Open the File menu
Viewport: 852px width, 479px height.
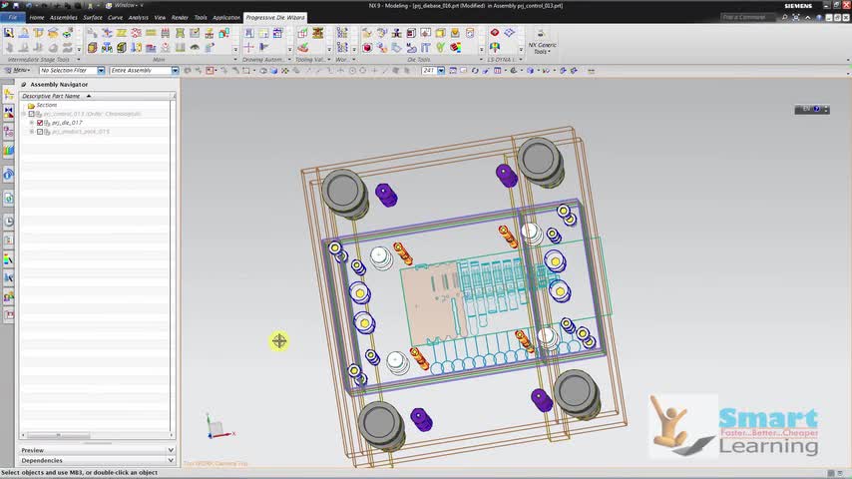click(x=12, y=17)
